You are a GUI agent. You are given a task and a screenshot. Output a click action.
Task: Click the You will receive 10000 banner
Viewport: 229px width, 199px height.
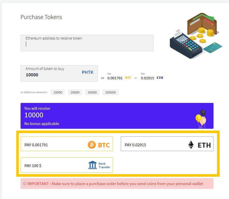click(x=117, y=116)
